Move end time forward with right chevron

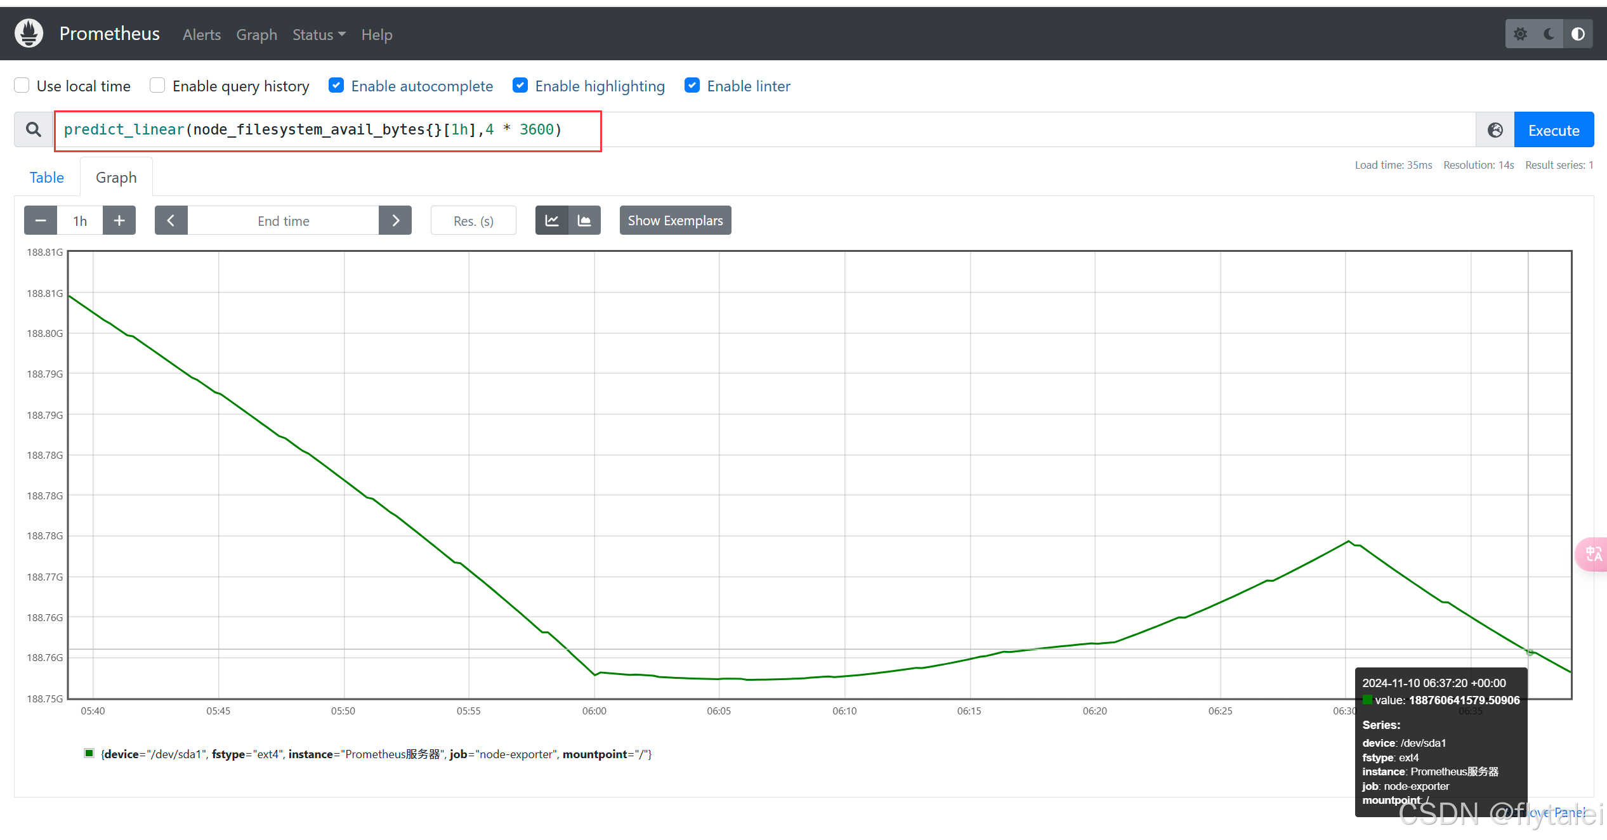395,221
